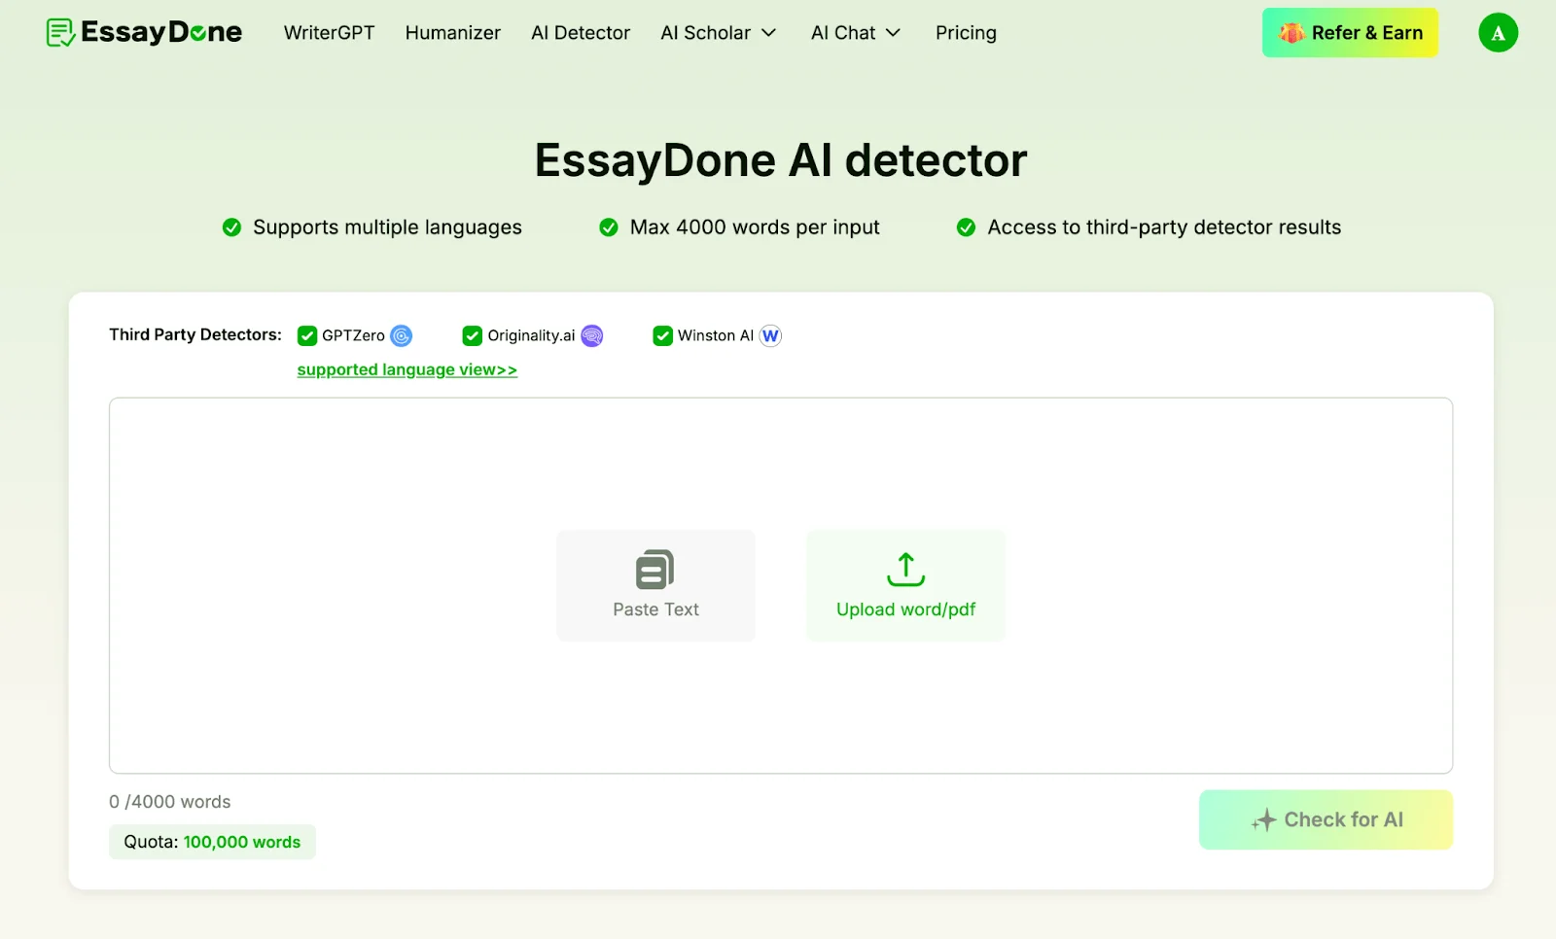This screenshot has width=1556, height=939.
Task: Click the Max 4000 words checkmark icon
Action: 609,227
